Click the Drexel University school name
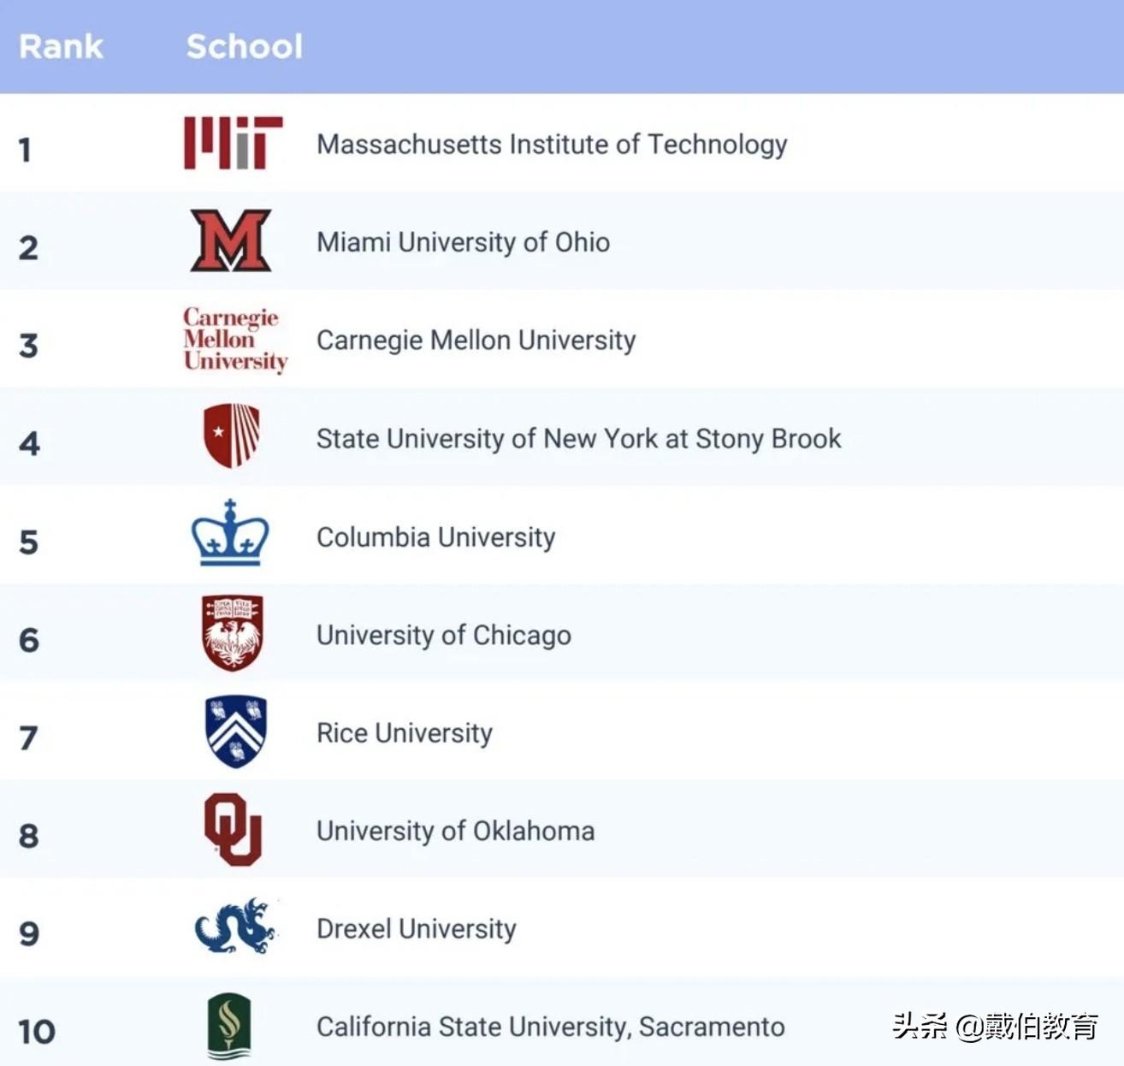Viewport: 1124px width, 1066px height. point(416,929)
